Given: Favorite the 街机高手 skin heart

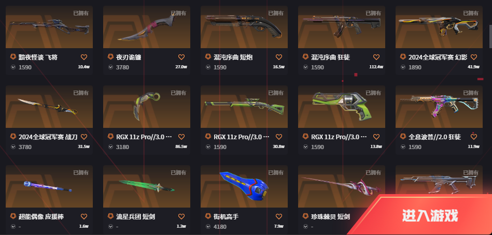Looking at the screenshot, I should [x=279, y=216].
